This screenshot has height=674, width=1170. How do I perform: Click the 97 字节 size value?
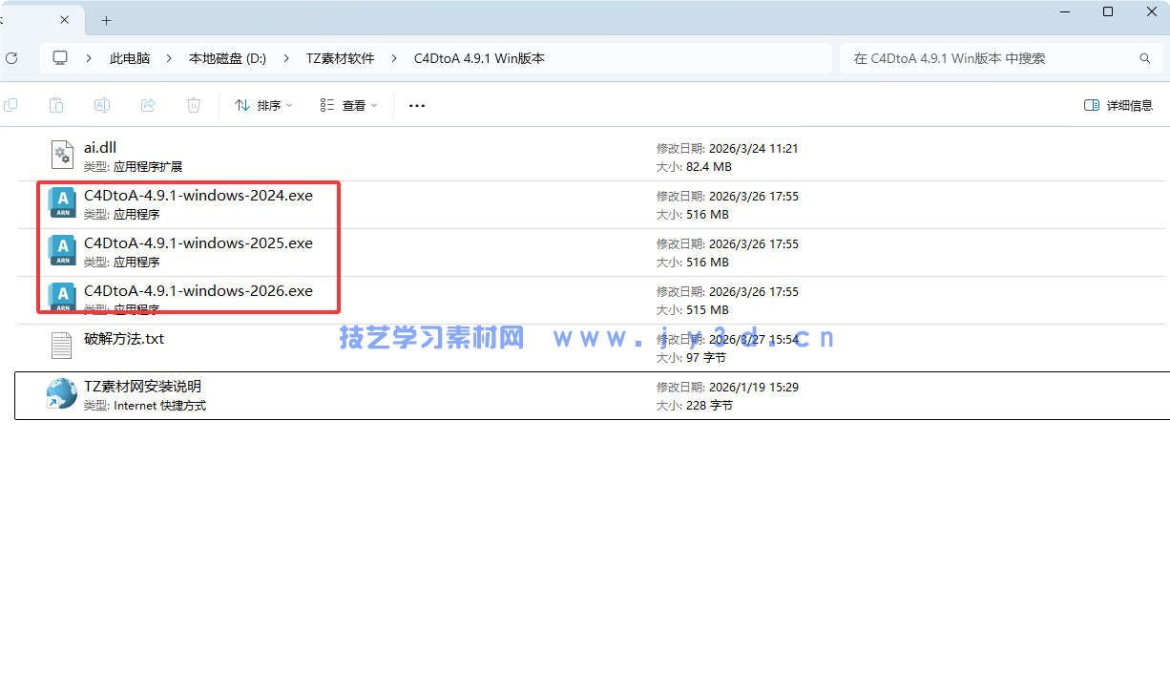click(x=705, y=357)
